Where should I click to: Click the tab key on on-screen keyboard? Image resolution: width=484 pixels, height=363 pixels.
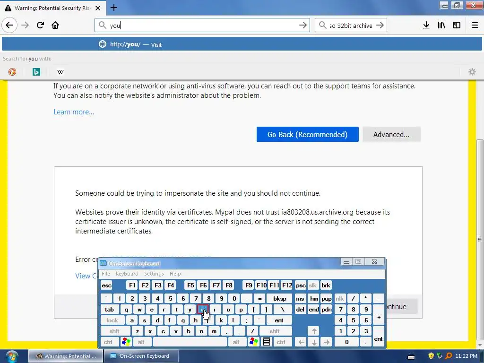109,310
